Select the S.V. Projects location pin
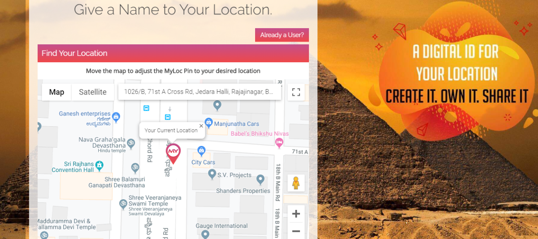 [x=213, y=174]
